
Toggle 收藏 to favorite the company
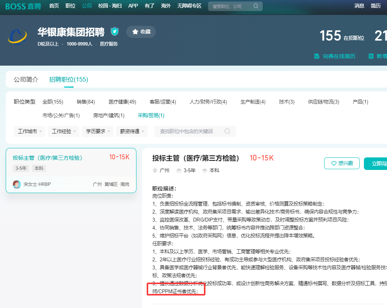pyautogui.click(x=141, y=32)
